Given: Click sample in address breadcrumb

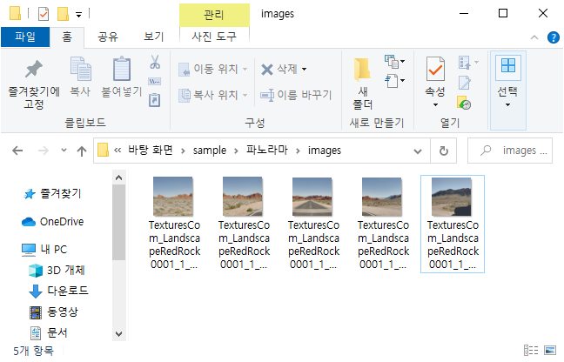Looking at the screenshot, I should pyautogui.click(x=210, y=151).
